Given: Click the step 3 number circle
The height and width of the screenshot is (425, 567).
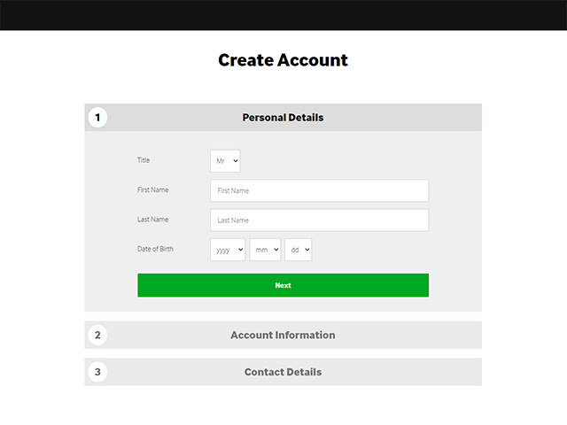Looking at the screenshot, I should [97, 372].
